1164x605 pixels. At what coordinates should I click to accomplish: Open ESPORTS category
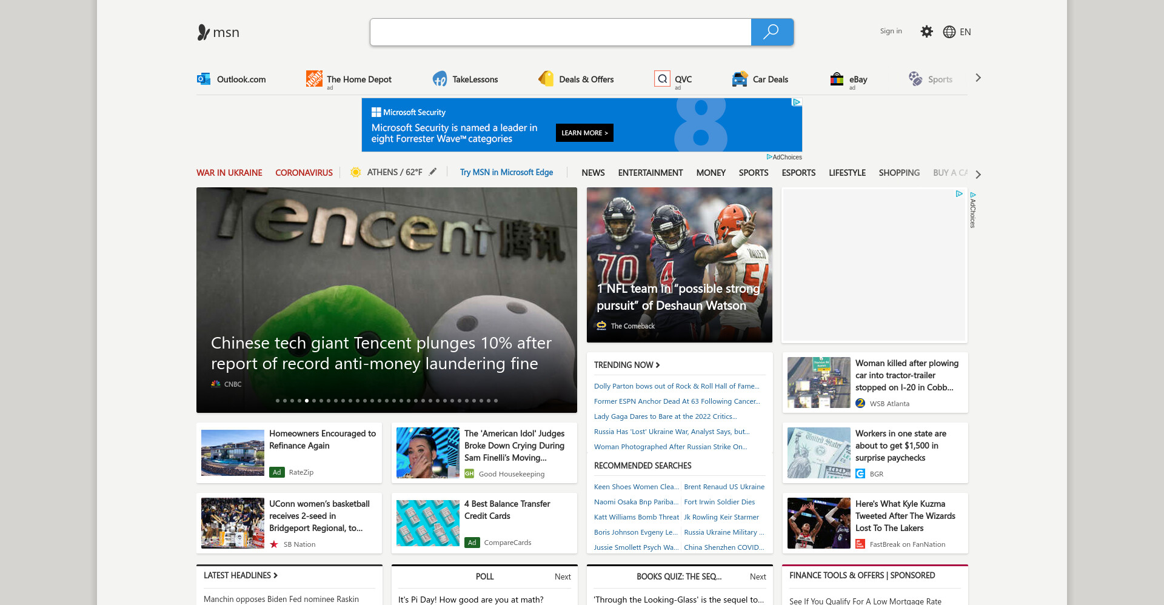tap(798, 173)
